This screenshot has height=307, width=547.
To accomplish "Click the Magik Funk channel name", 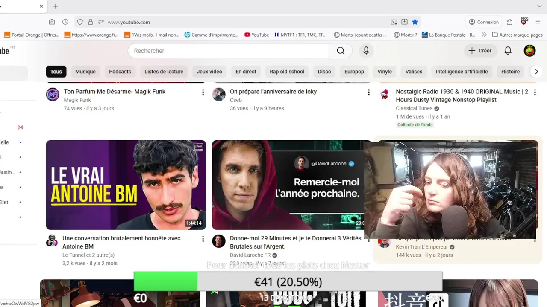I will (x=77, y=100).
